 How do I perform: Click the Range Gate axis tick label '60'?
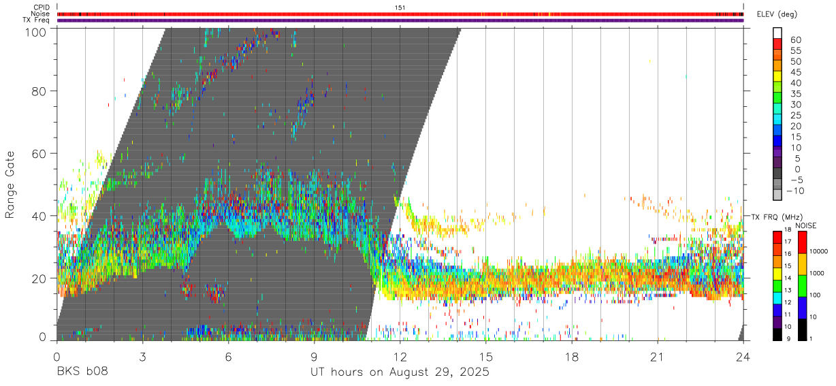click(39, 153)
